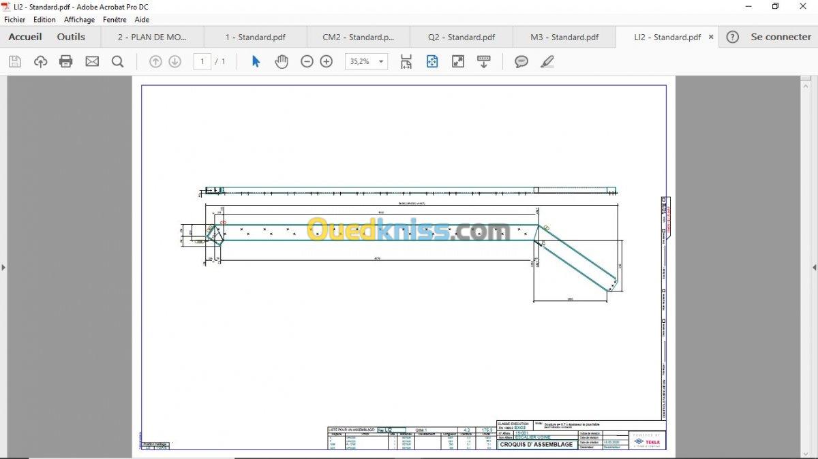The image size is (818, 459).
Task: Add a comment note
Action: tap(521, 62)
